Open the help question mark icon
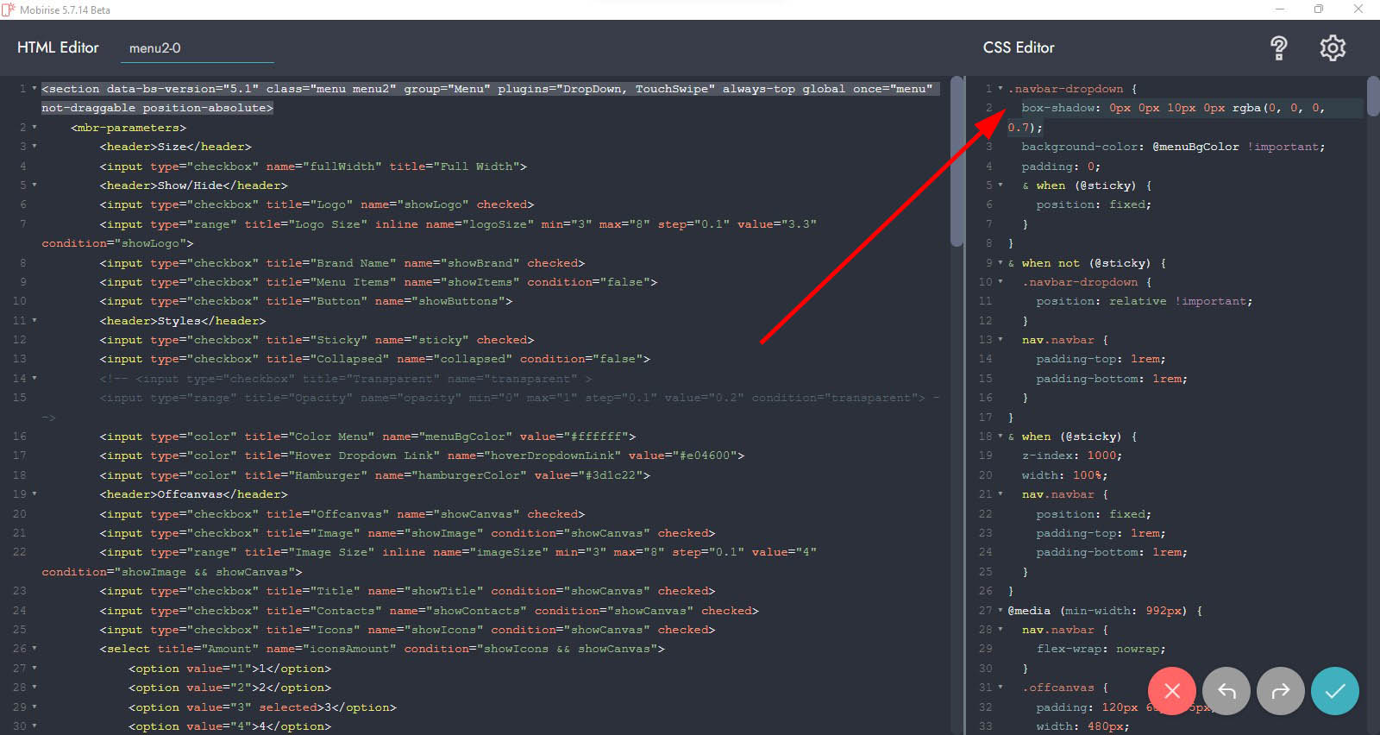1380x735 pixels. click(x=1278, y=48)
